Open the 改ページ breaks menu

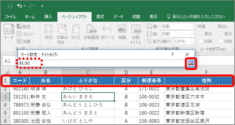[108, 34]
